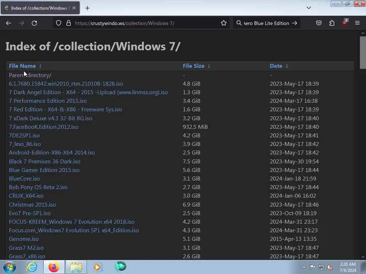Click the search magnifier icon

pos(239,23)
